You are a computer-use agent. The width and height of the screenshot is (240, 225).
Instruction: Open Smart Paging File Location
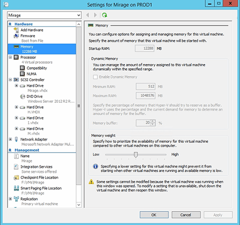click(x=41, y=188)
